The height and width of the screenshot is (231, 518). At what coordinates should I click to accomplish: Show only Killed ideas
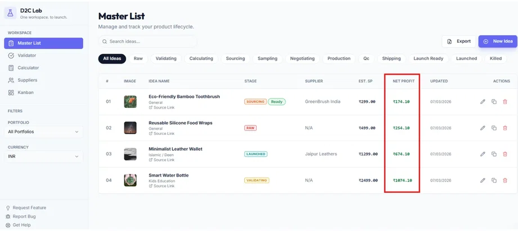pyautogui.click(x=495, y=58)
